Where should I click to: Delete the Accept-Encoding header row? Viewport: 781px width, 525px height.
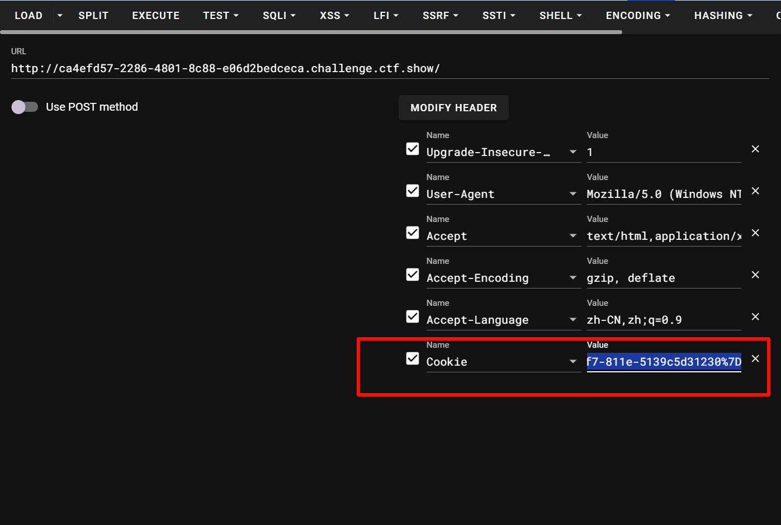tap(755, 275)
